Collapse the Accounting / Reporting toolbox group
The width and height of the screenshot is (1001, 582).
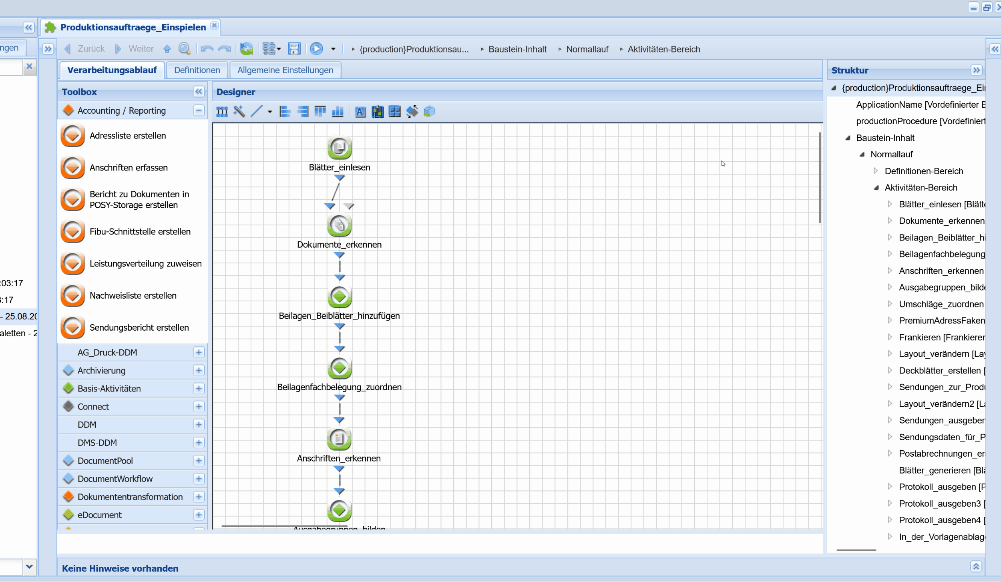[199, 110]
